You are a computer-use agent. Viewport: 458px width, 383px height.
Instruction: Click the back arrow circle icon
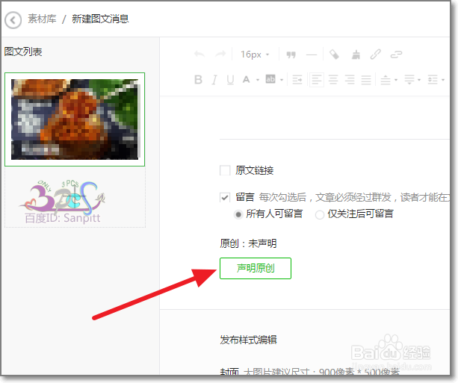point(13,20)
